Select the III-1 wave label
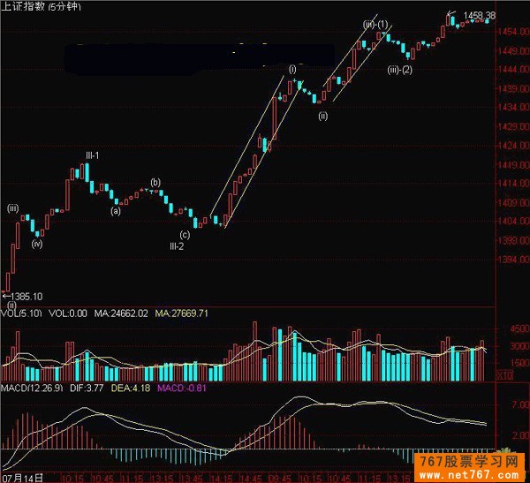Image resolution: width=530 pixels, height=483 pixels. tap(92, 155)
